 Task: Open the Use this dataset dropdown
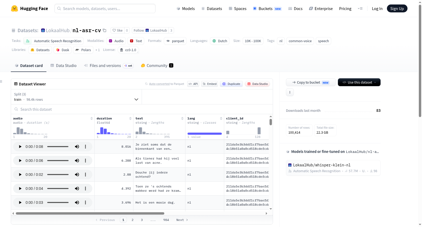click(359, 82)
